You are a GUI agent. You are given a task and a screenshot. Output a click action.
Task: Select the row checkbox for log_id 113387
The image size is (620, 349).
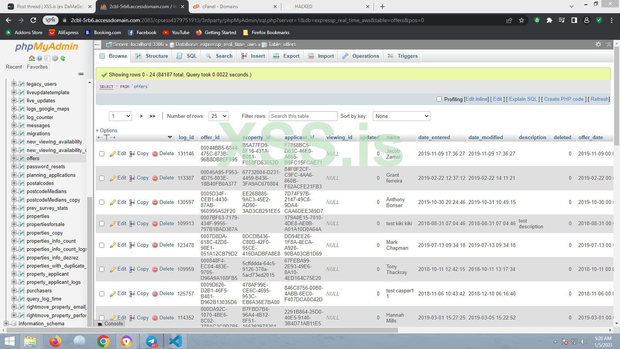[x=102, y=178]
